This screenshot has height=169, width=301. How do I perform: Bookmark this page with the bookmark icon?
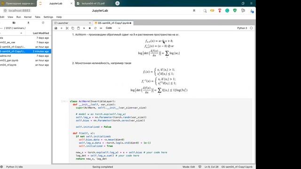(x=194, y=10)
